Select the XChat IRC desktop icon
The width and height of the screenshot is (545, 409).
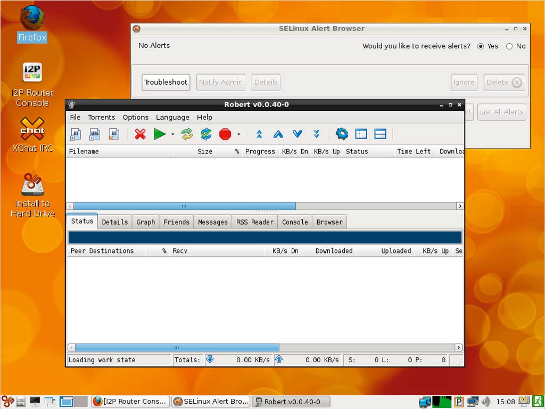click(32, 135)
